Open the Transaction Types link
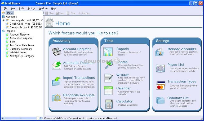This screenshot has height=121, width=204. (182, 81)
